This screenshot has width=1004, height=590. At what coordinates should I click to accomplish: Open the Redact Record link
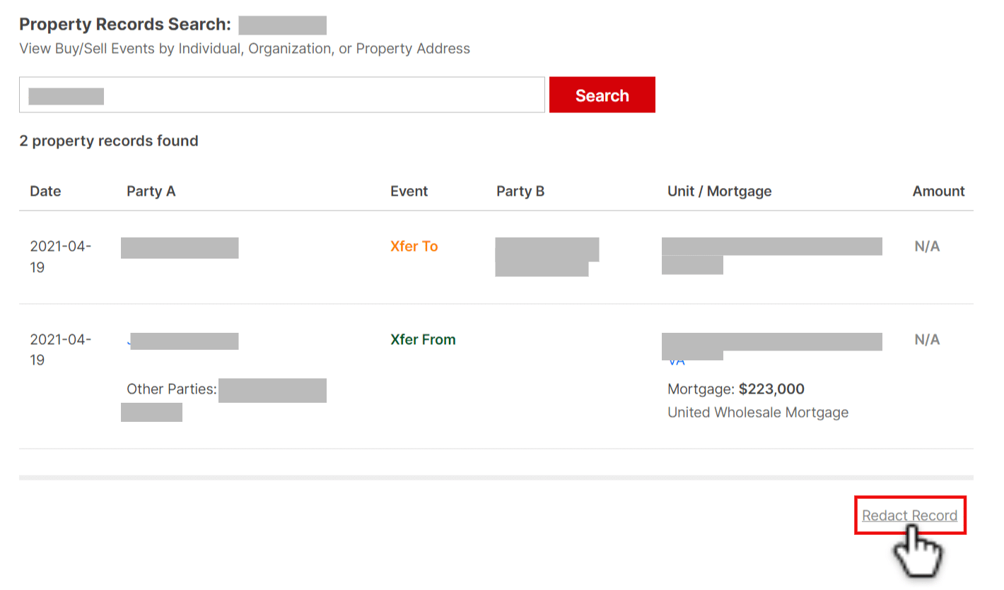(x=909, y=515)
